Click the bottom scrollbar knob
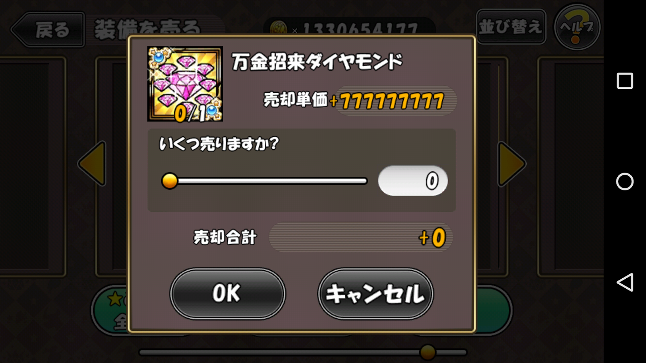The image size is (646, 363). pos(428,352)
